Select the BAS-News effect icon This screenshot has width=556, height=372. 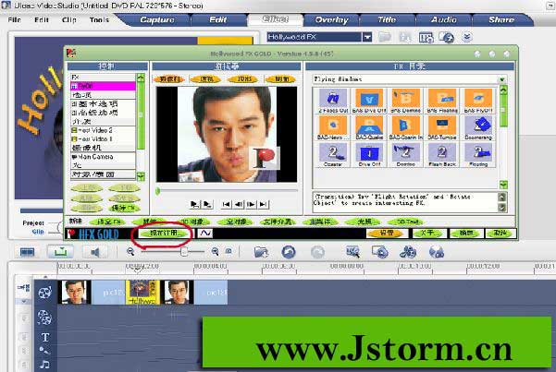[333, 127]
